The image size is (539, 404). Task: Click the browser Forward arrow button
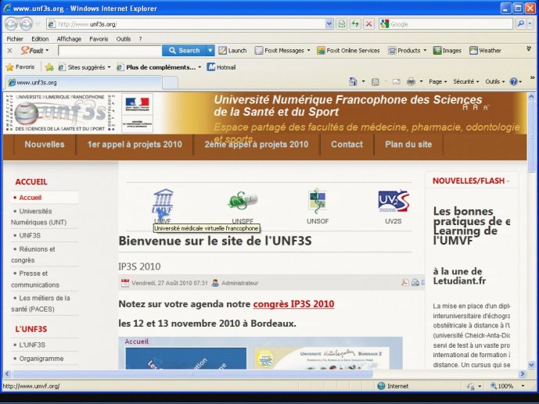[26, 24]
